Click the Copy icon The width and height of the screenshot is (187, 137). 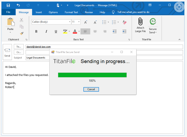22,27
